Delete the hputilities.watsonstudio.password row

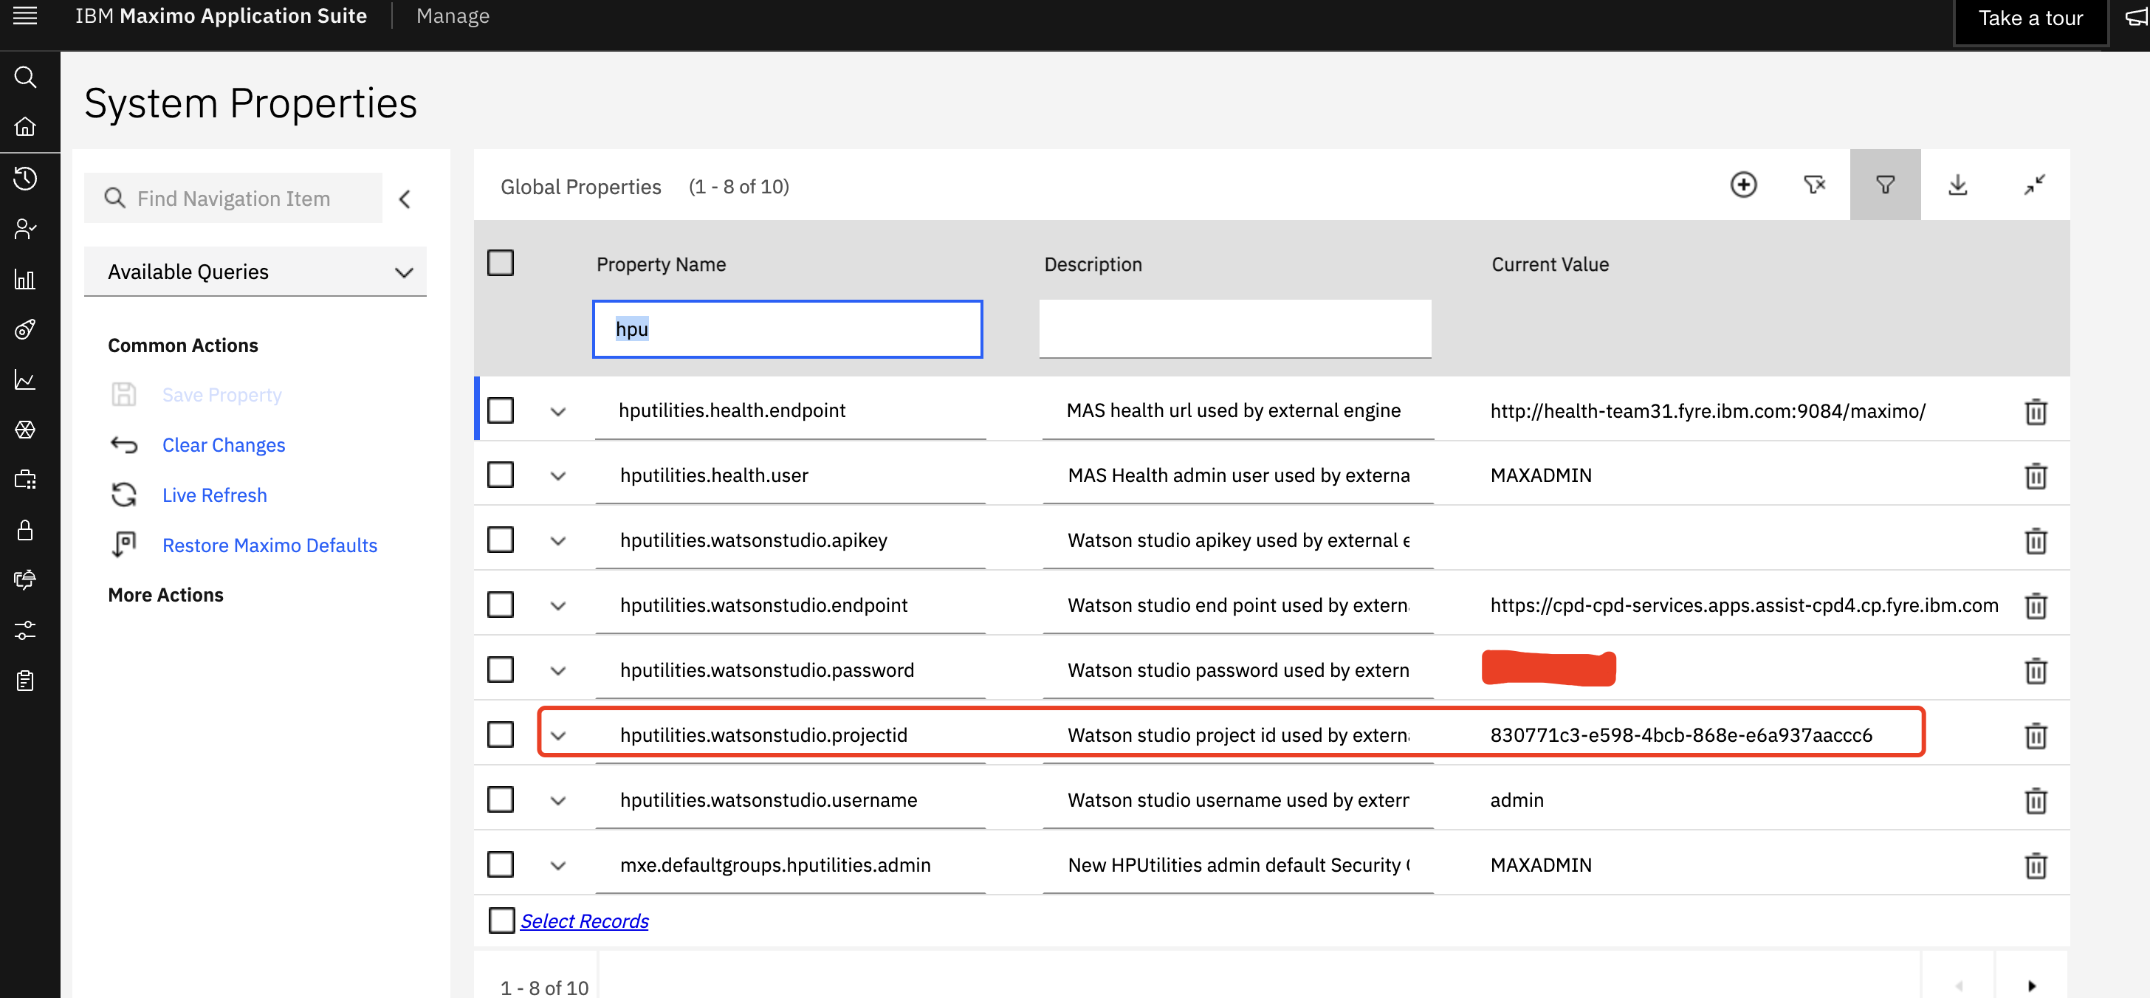pyautogui.click(x=2036, y=671)
